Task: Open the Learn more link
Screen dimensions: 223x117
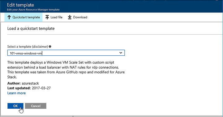Action: 16,93
